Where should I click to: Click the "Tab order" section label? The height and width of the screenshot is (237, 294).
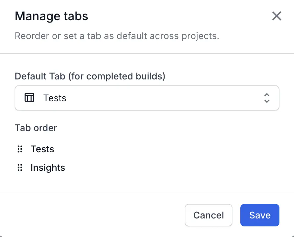(x=36, y=128)
